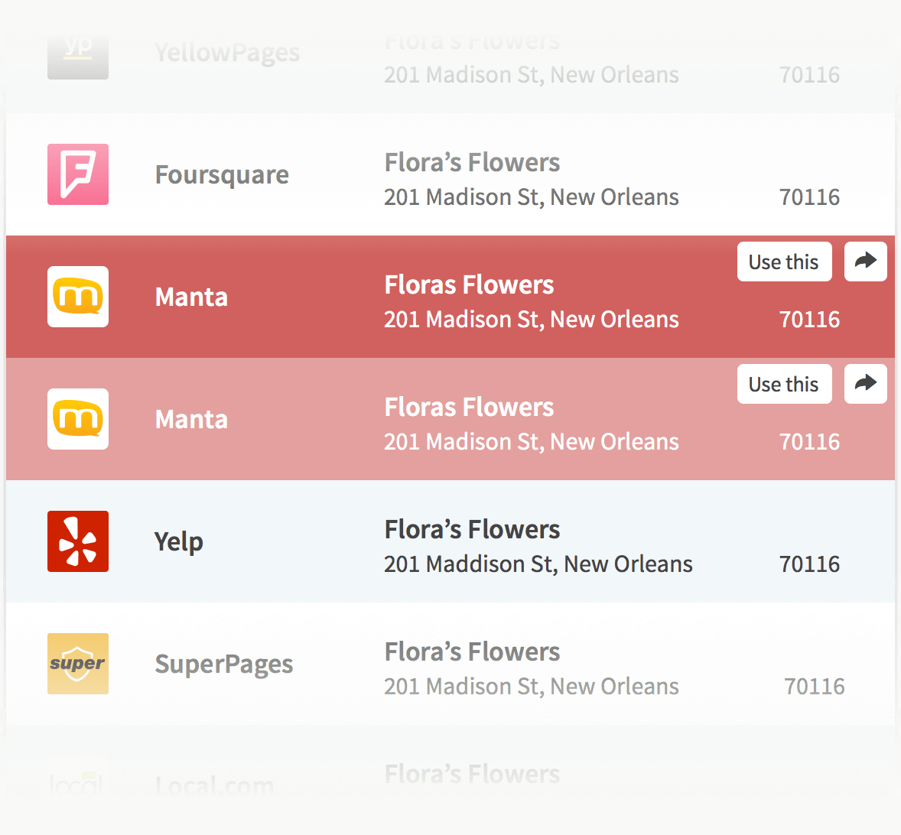Click the Manta logo in the dark red row
The image size is (901, 835).
pos(77,297)
